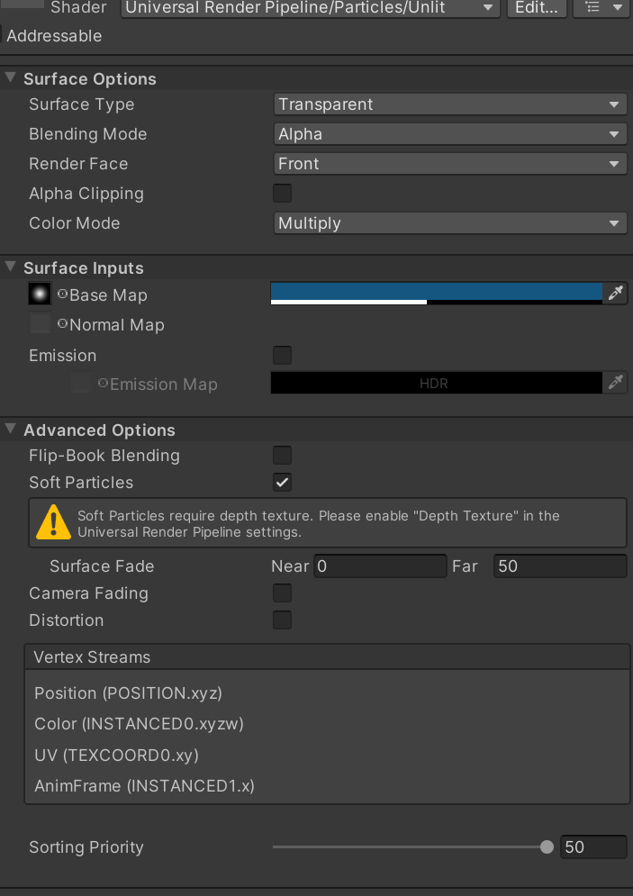The height and width of the screenshot is (896, 633).
Task: Click the warning icon in Soft Particles message
Action: pyautogui.click(x=52, y=522)
